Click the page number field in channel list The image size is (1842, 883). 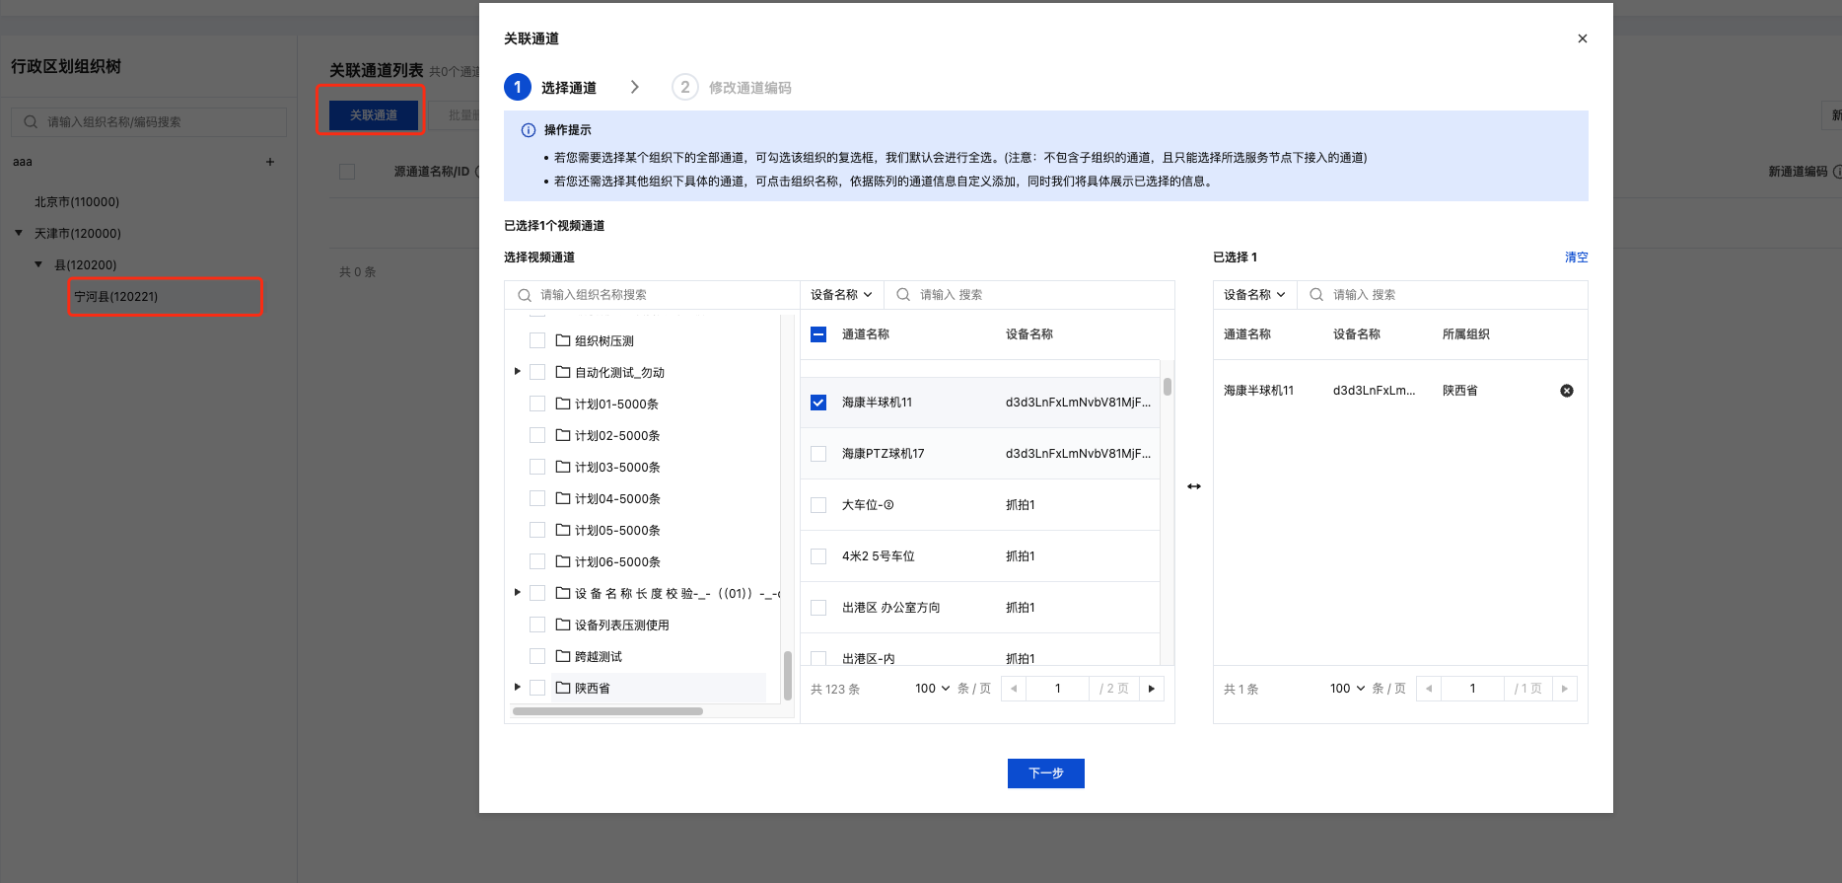tap(1057, 689)
